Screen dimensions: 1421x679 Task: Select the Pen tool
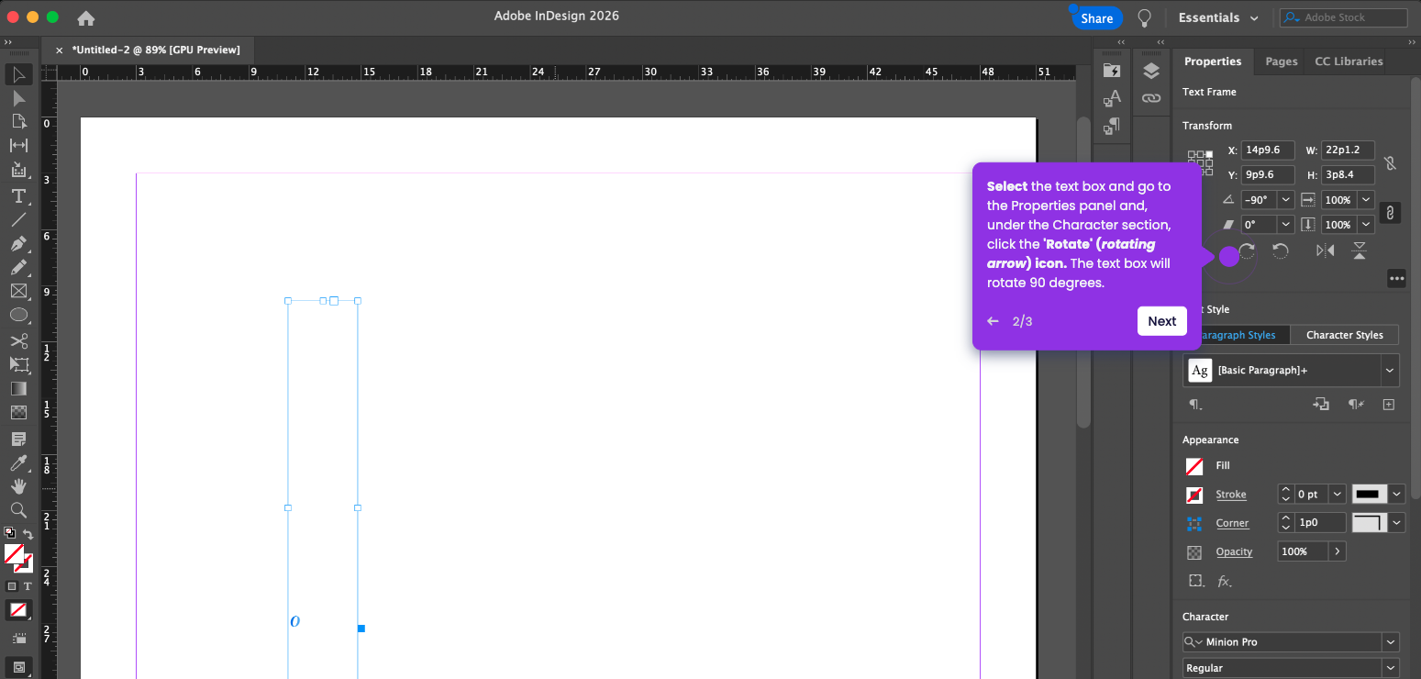tap(18, 243)
